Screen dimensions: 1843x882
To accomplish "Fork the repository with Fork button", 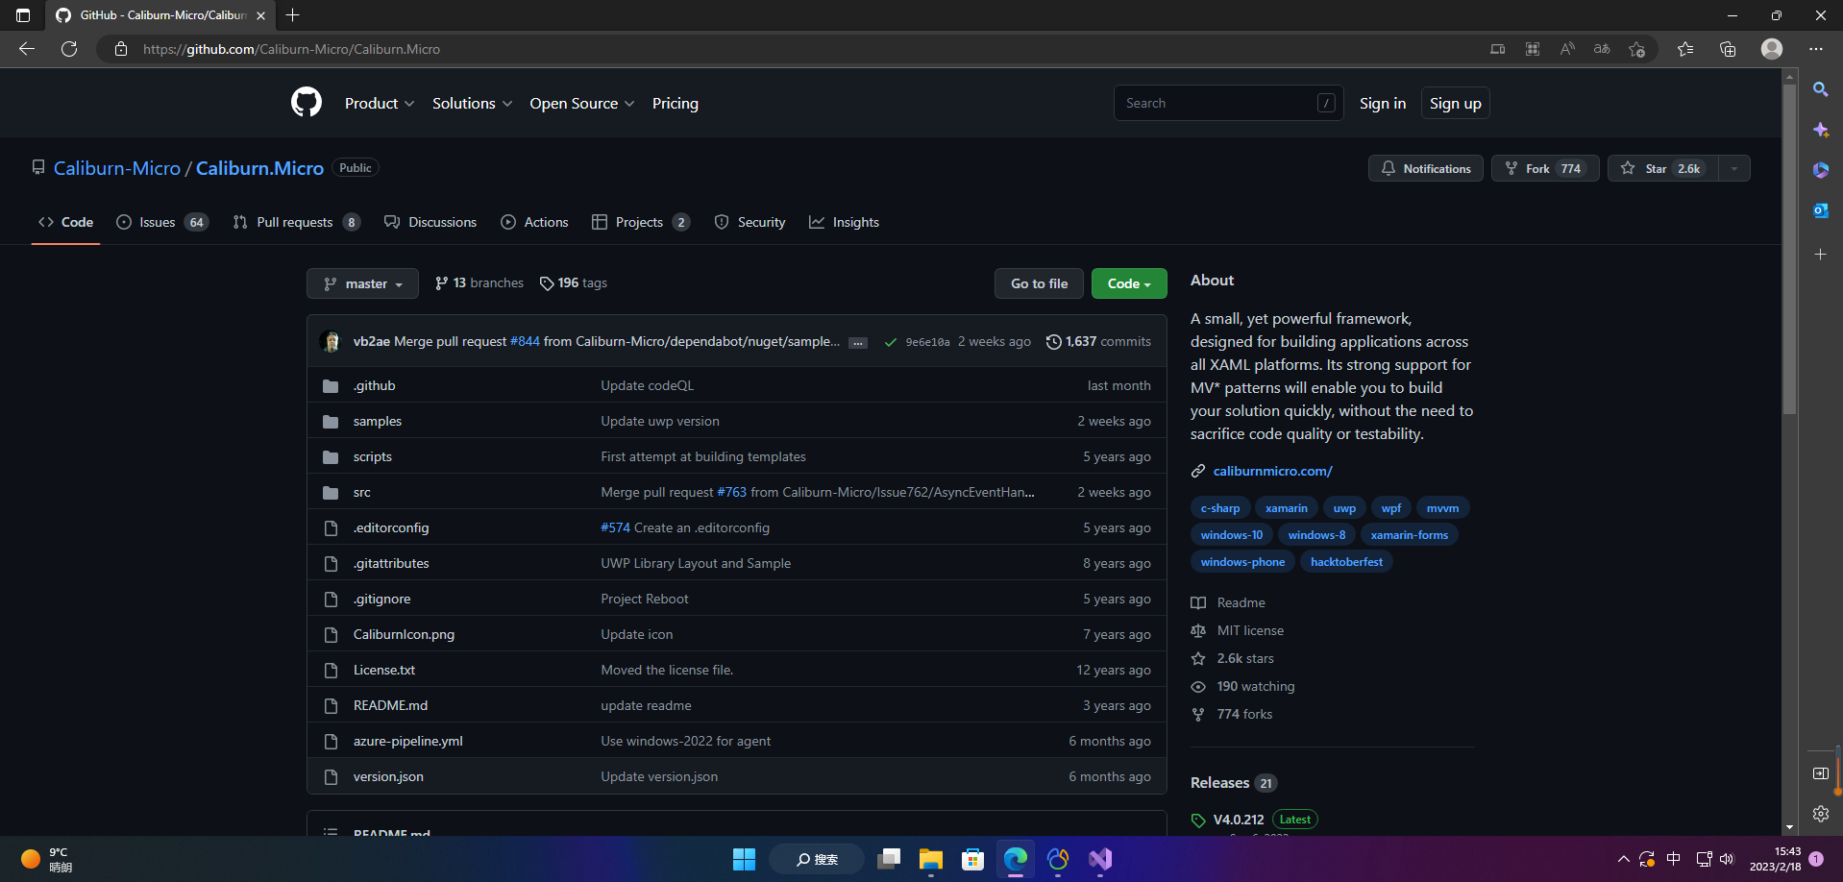I will (x=1545, y=168).
